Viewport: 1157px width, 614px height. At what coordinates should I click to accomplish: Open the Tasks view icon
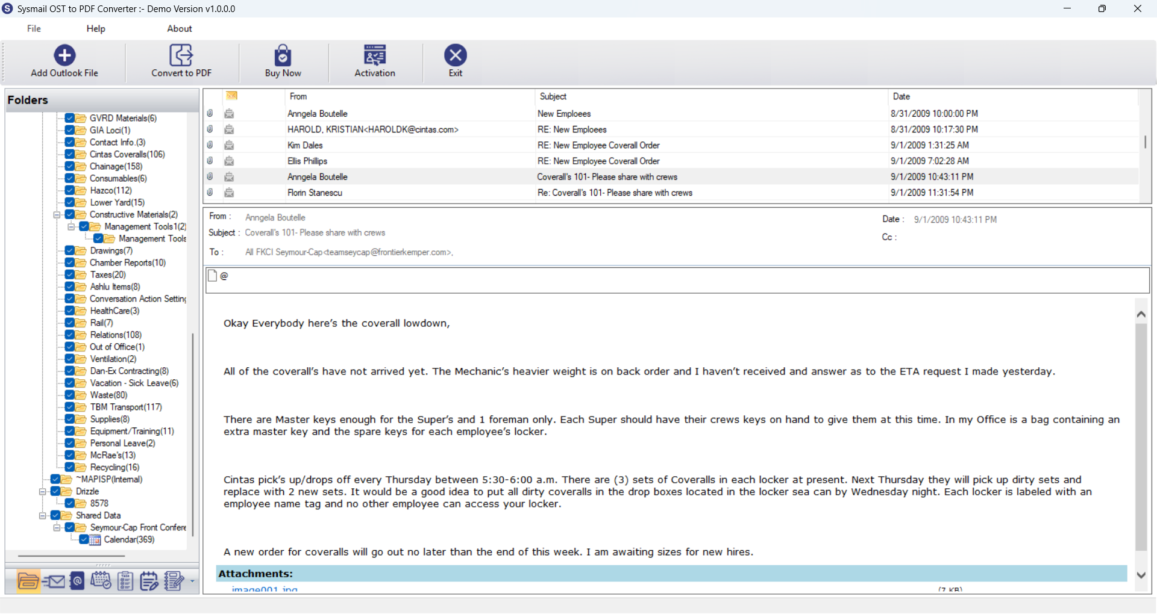point(125,581)
